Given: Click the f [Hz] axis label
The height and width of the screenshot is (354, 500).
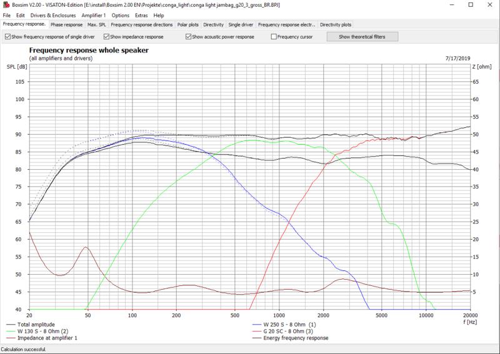Looking at the screenshot, I should (470, 322).
